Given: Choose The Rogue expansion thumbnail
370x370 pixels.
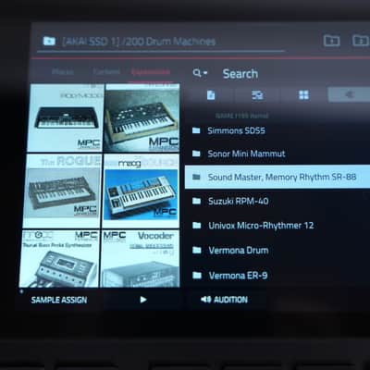Looking at the screenshot, I should click(62, 191).
